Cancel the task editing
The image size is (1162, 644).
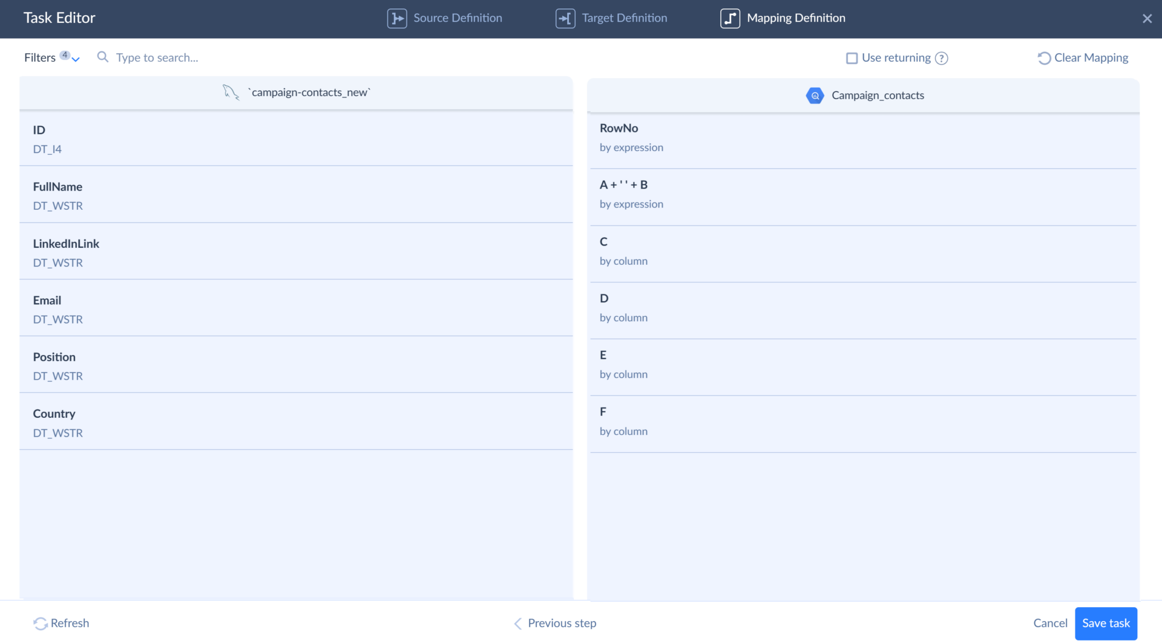coord(1049,623)
